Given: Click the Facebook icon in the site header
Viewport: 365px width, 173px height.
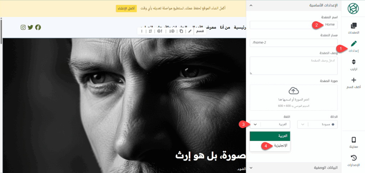Looking at the screenshot, I should [38, 27].
